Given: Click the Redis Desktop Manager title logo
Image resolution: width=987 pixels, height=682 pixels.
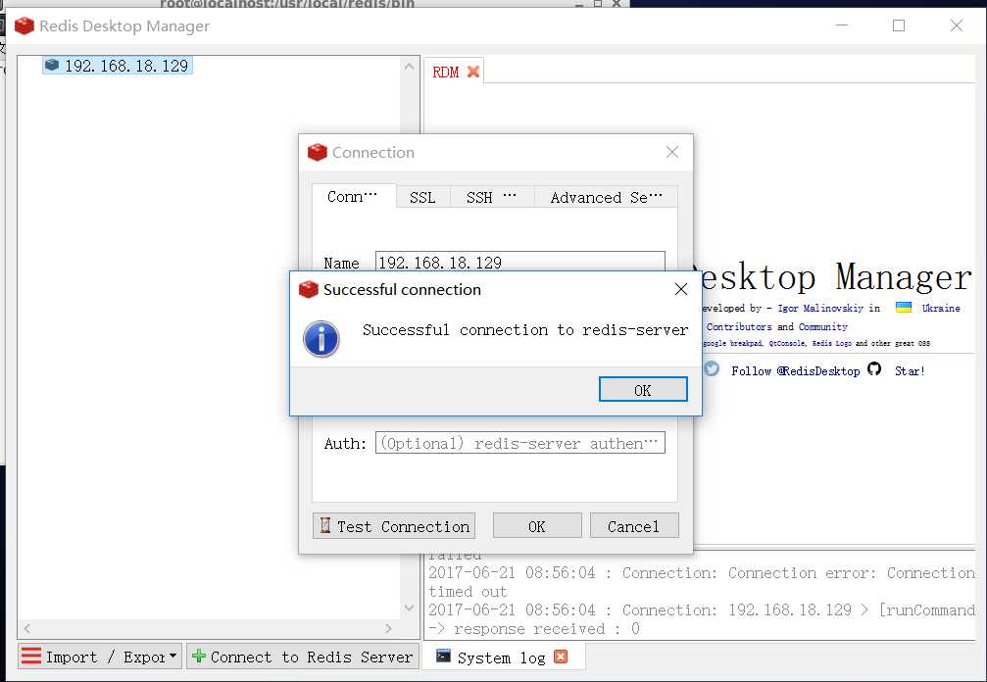Looking at the screenshot, I should [x=24, y=25].
